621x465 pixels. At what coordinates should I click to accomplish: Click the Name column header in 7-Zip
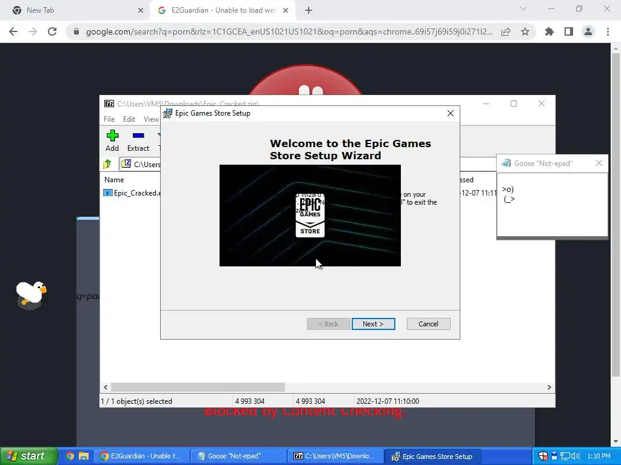click(114, 179)
